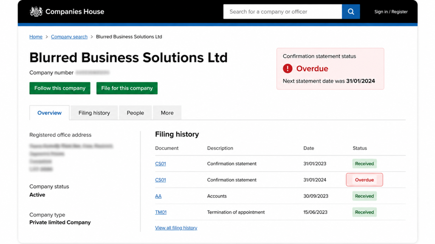Click Received badge in Accounts row

click(364, 196)
